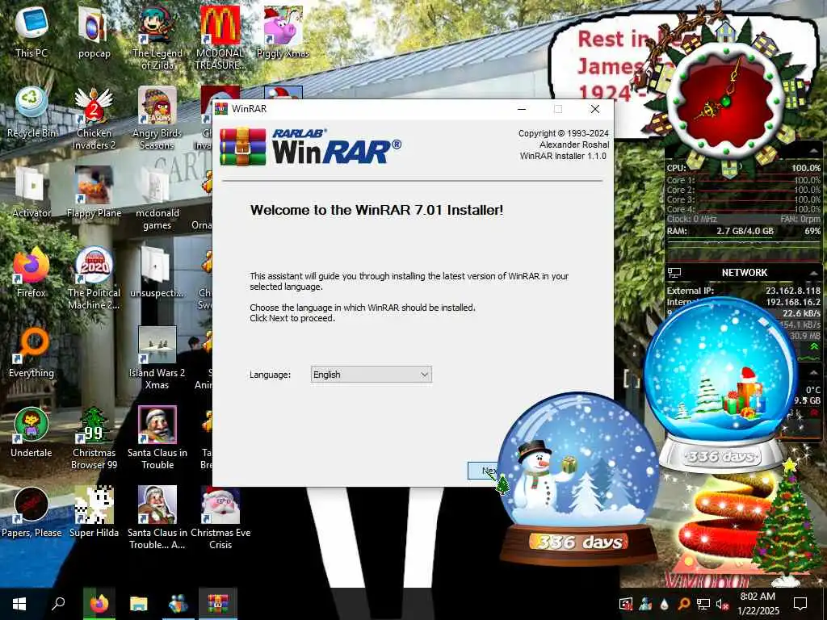
Task: Click the External IP value 23.162.8.118
Action: (x=793, y=291)
